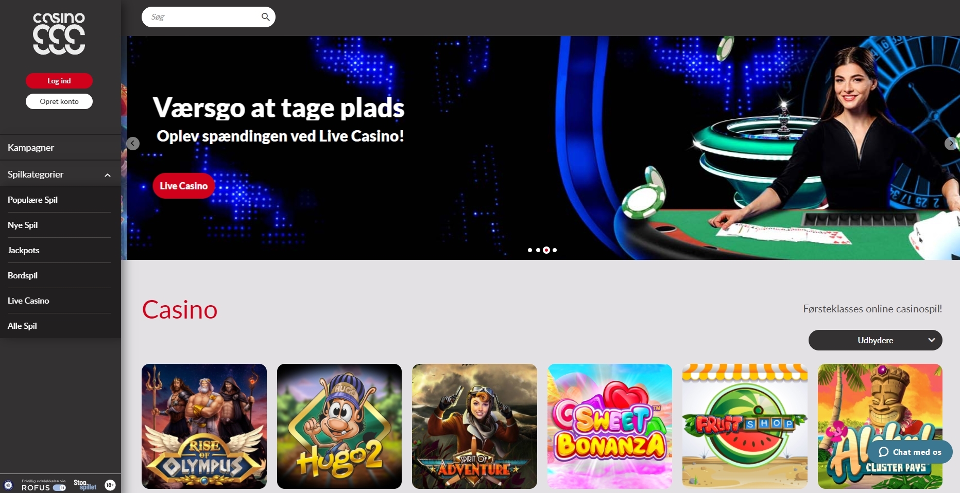
Task: Click the Danish gambling authority crown badge
Action: 8,485
